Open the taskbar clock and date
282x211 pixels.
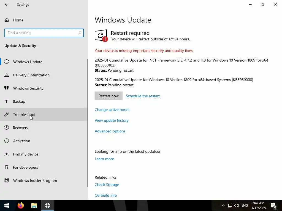(258, 206)
